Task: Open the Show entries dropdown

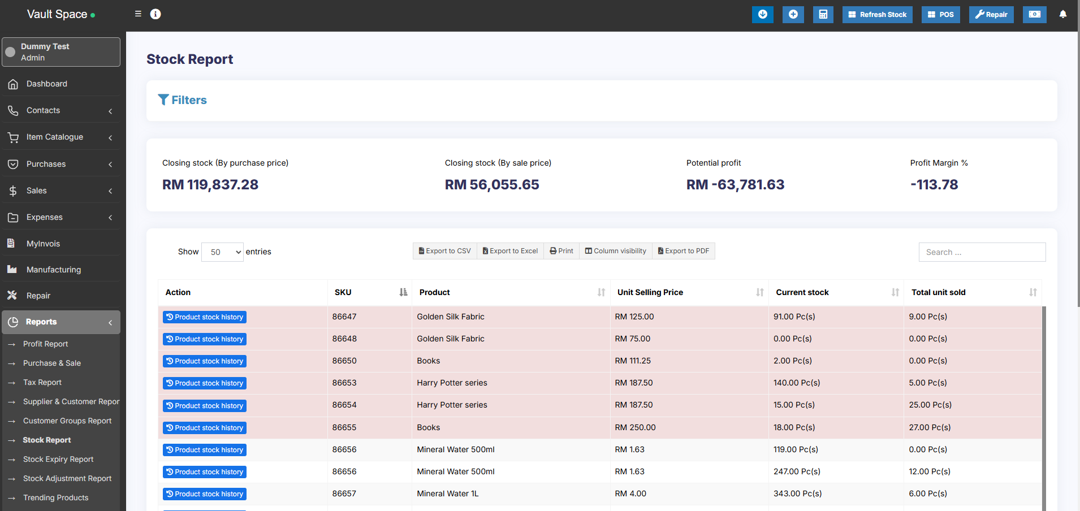Action: tap(222, 252)
